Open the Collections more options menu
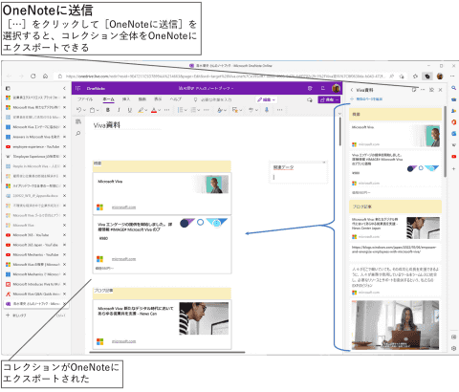Image resolution: width=459 pixels, height=392 pixels. pos(423,90)
